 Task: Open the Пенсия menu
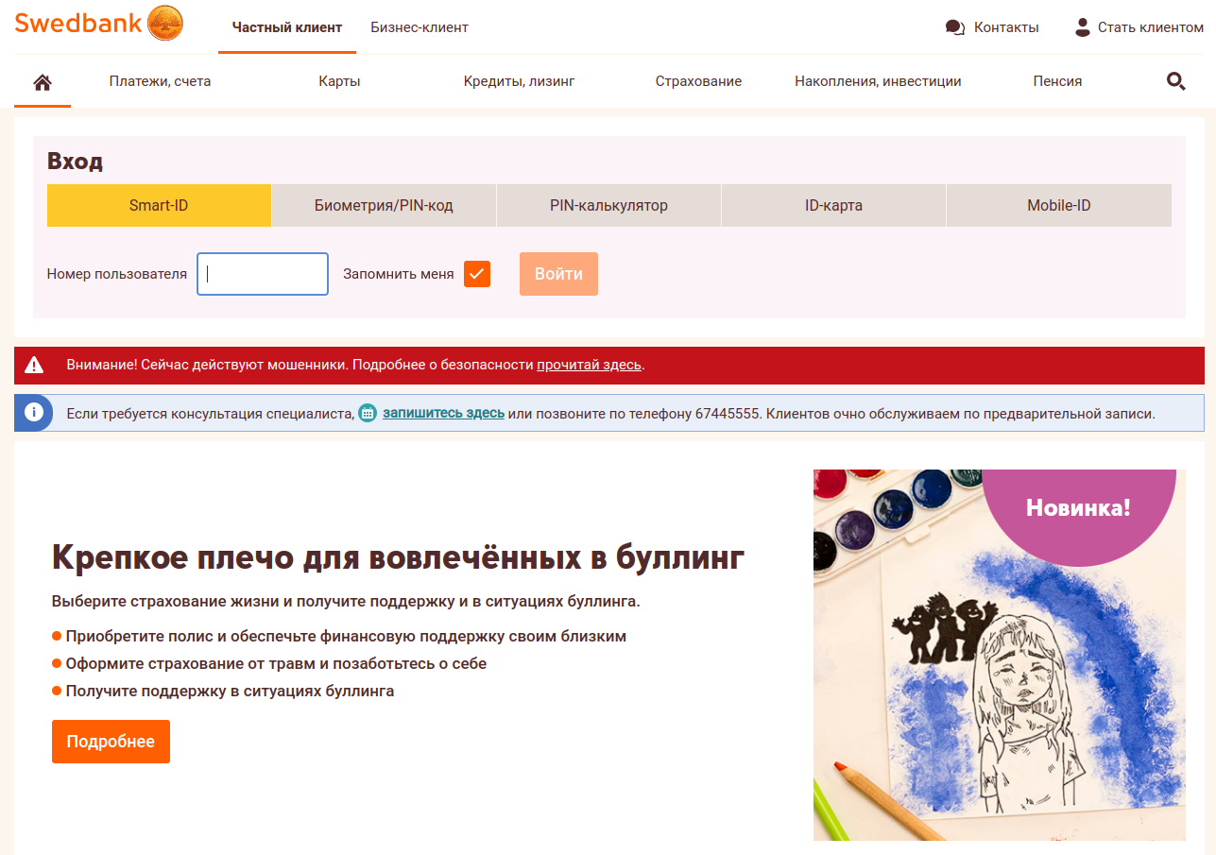(1057, 81)
